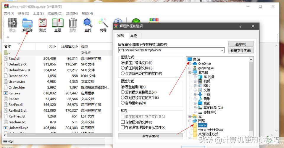Open the destination path dropdown arrow
The height and width of the screenshot is (148, 284).
pyautogui.click(x=222, y=50)
